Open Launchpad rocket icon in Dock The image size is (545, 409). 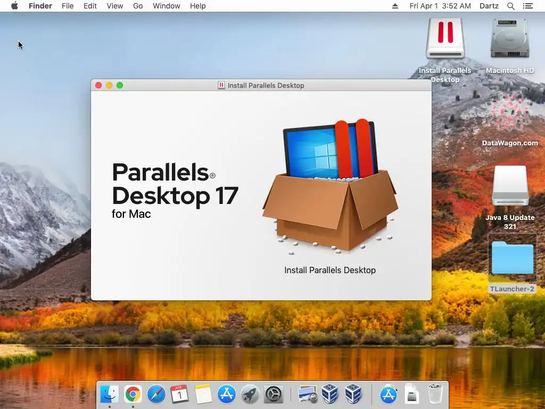pyautogui.click(x=250, y=394)
